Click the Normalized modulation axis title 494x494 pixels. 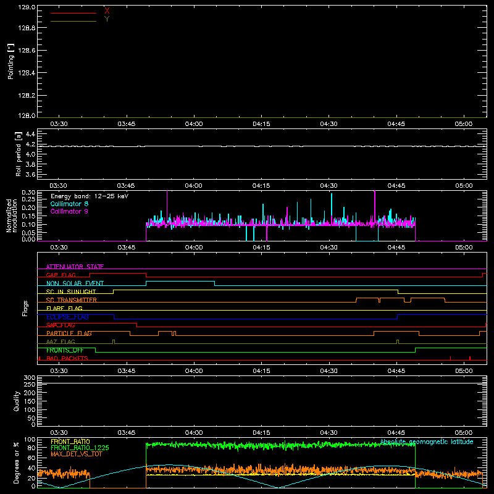coord(12,216)
